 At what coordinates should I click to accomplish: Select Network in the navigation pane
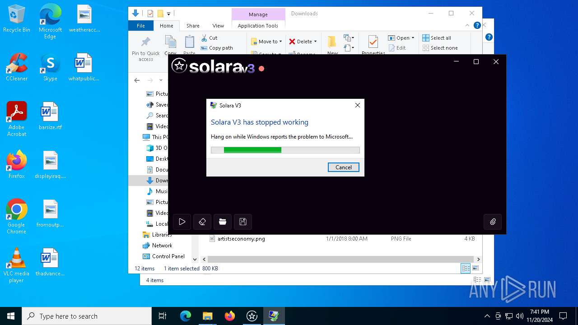pyautogui.click(x=157, y=246)
